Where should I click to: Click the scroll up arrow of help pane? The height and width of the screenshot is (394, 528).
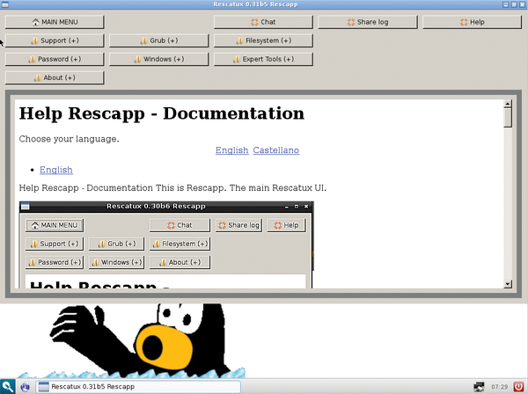[x=508, y=103]
